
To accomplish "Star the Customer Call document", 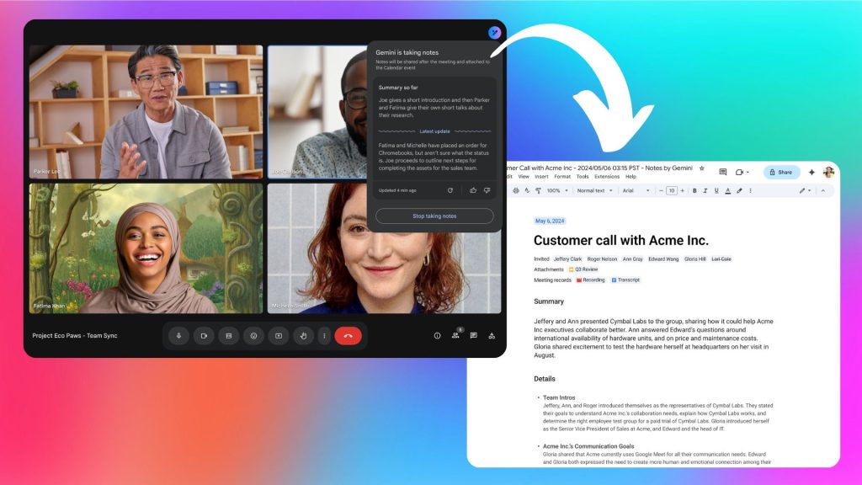I will pos(701,168).
